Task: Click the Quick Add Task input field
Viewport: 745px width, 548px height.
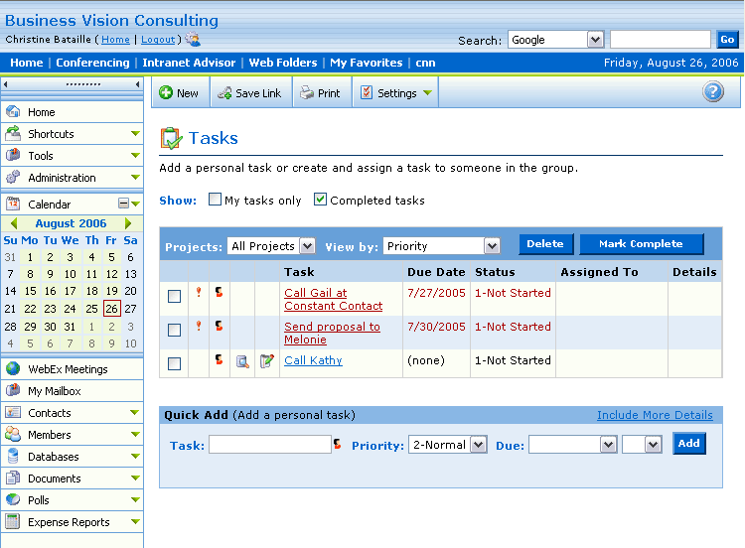Action: point(269,445)
